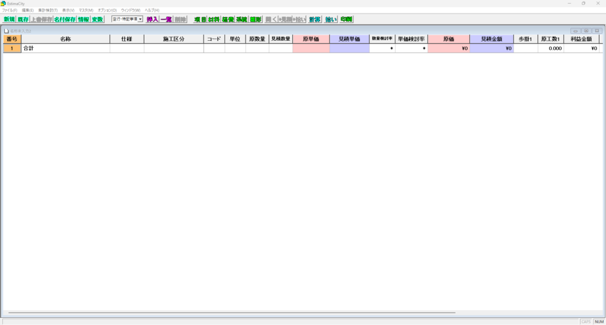This screenshot has height=325, width=606.
Task: Click the 利益金額 column header
Action: pos(581,39)
